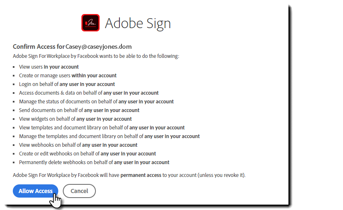
Task: Click the 'Manage the templates and document library' line
Action: click(x=110, y=136)
